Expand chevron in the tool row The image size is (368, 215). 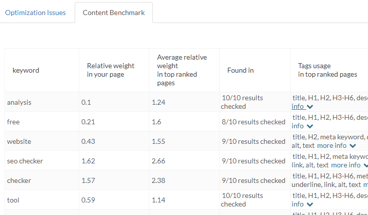pyautogui.click(x=310, y=204)
